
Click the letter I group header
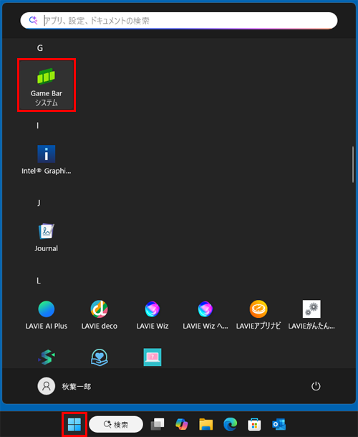click(38, 126)
